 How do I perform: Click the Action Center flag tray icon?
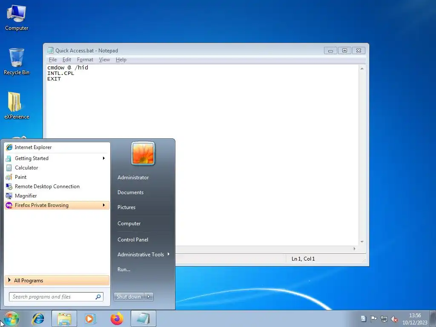click(x=374, y=318)
